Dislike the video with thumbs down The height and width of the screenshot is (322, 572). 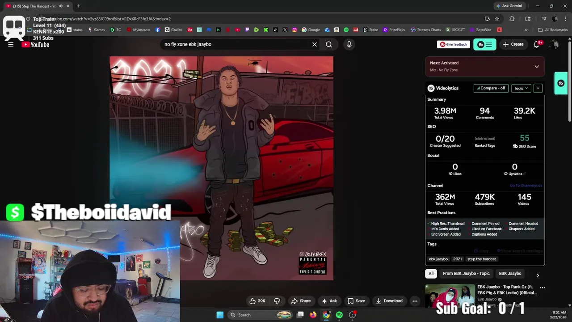[x=277, y=301]
